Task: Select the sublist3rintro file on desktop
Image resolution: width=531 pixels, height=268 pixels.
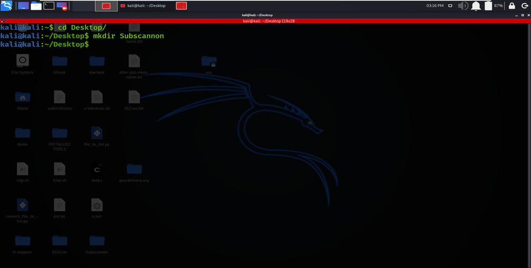Action: tap(60, 100)
